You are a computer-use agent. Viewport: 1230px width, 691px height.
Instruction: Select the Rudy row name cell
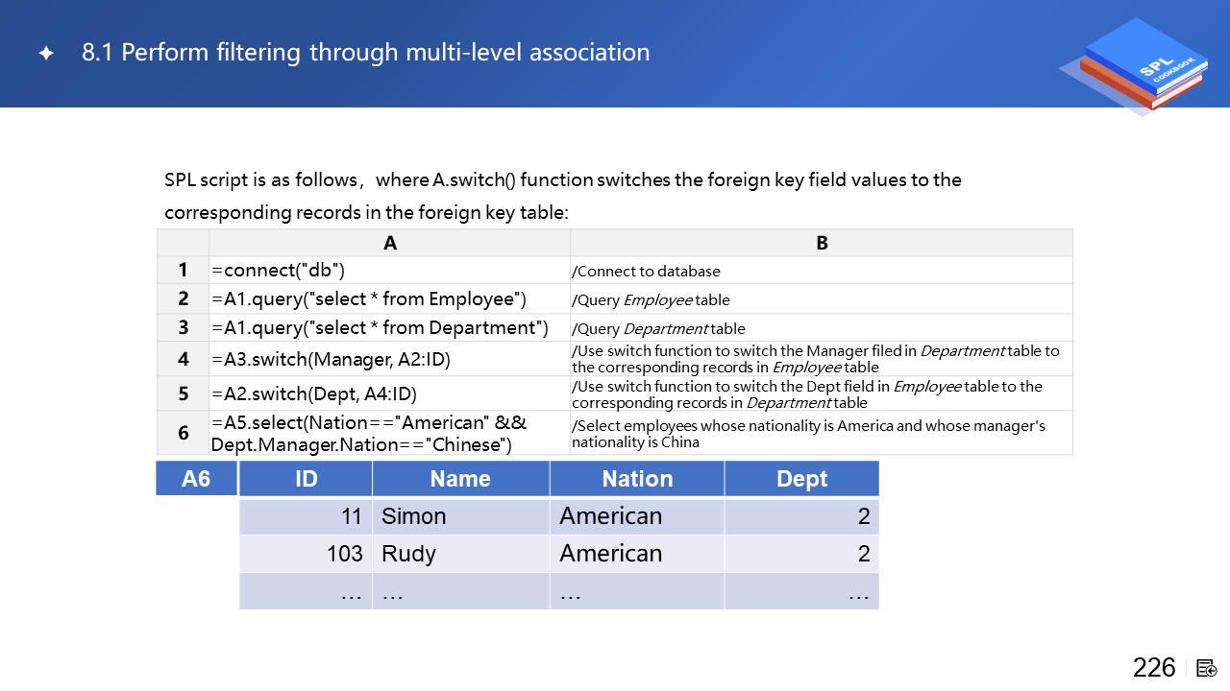(460, 554)
